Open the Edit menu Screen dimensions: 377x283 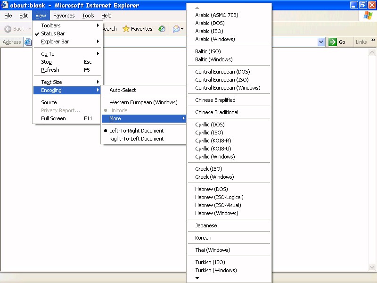24,16
